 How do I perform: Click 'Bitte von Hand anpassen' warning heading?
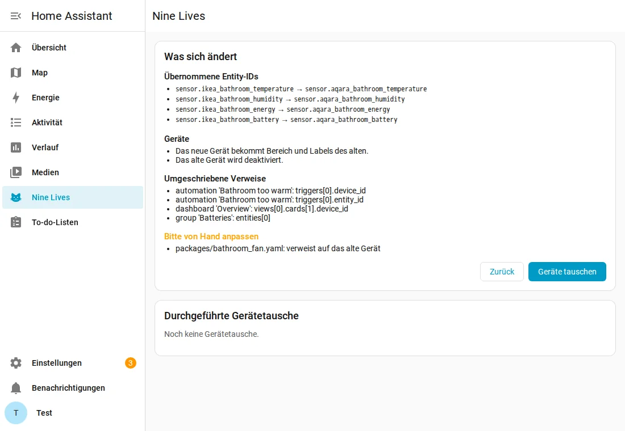211,236
